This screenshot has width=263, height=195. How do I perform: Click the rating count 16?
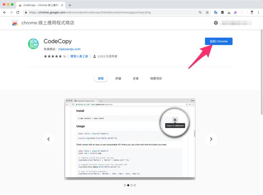tap(65, 56)
